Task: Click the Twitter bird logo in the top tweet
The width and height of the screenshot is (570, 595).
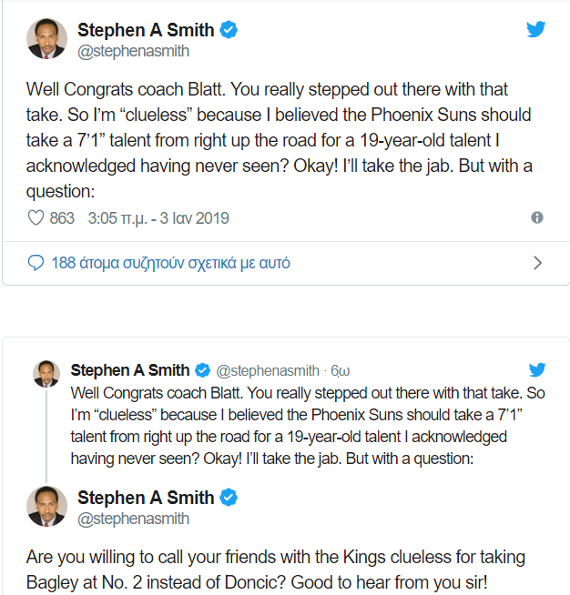Action: [x=537, y=30]
